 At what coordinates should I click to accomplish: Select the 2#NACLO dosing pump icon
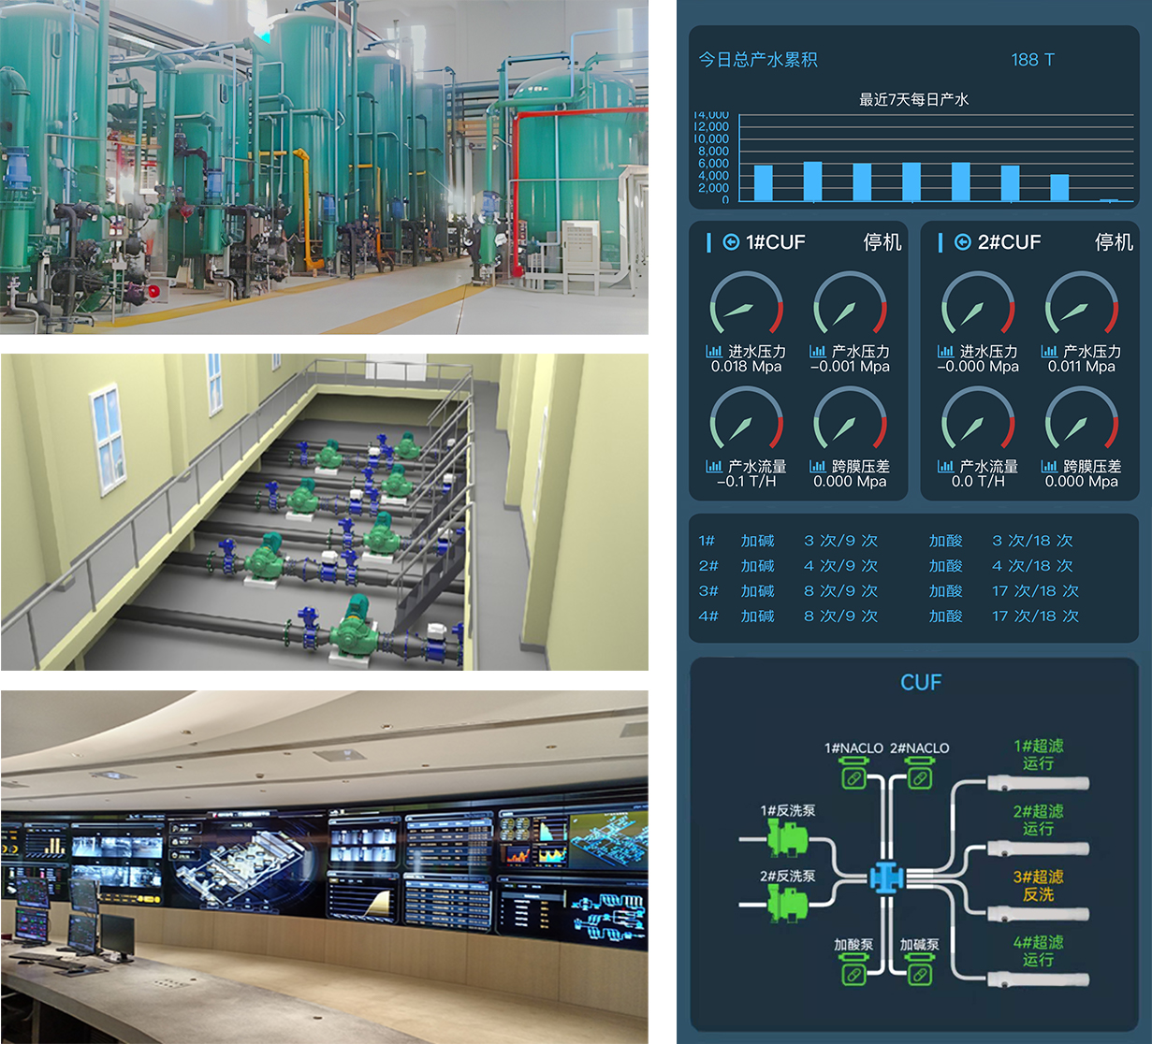click(919, 777)
